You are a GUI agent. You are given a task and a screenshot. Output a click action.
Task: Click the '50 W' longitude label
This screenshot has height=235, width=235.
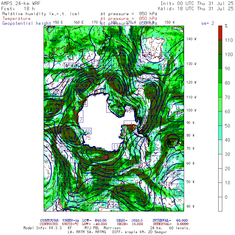pyautogui.click(x=190, y=182)
